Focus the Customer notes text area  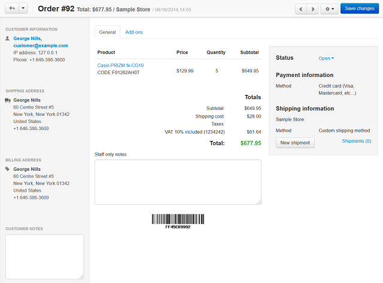45,257
